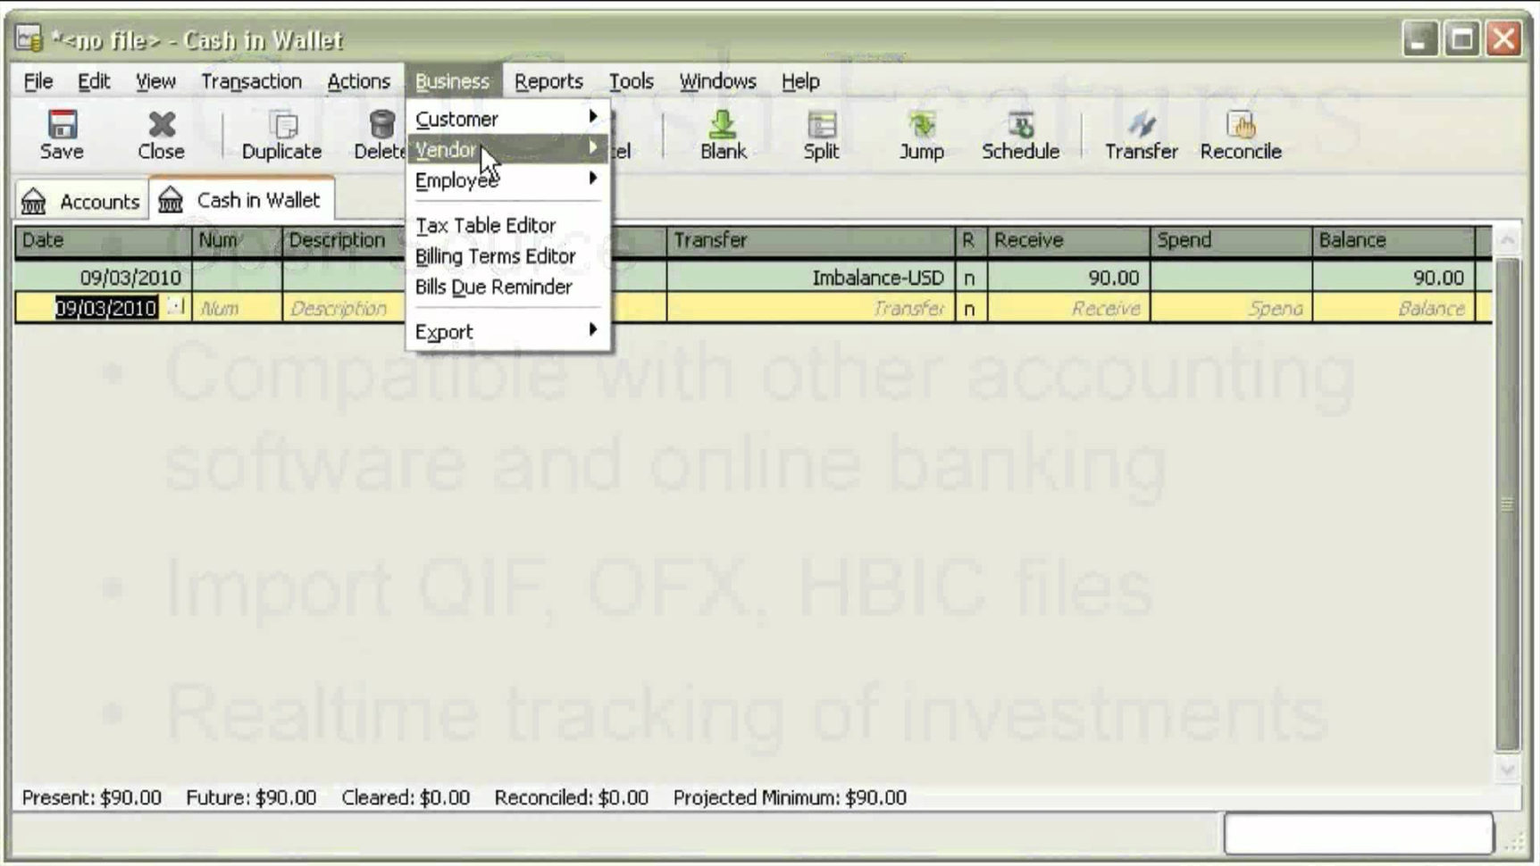Save the file using the Save toolbar icon

(59, 132)
